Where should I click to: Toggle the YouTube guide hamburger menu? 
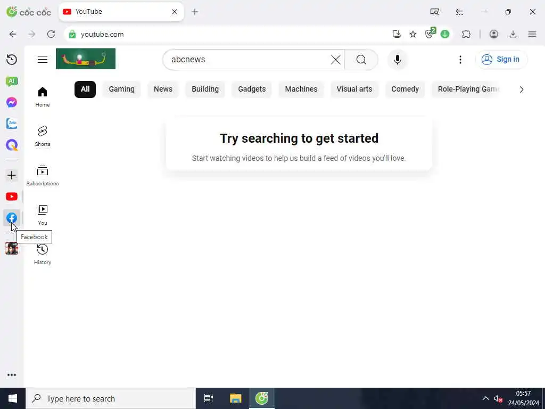(x=43, y=60)
